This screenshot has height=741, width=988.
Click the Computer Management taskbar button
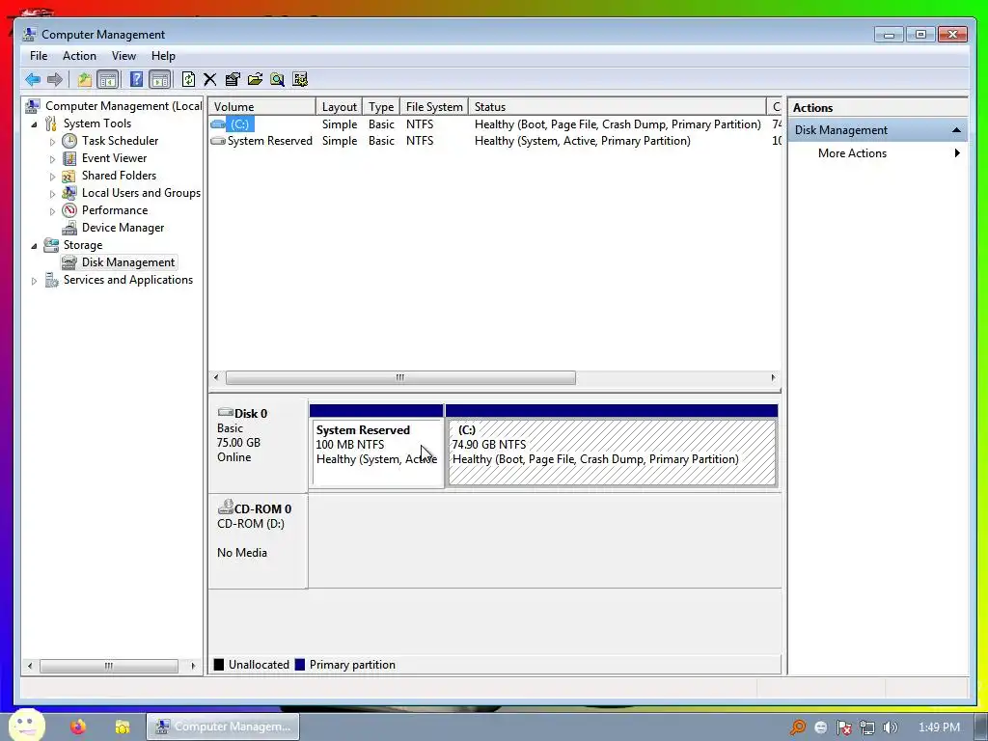point(223,727)
